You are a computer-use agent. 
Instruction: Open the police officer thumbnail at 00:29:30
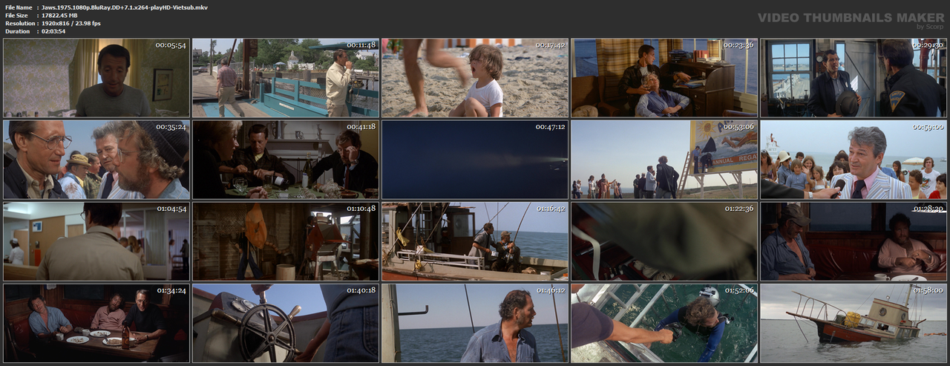click(854, 78)
